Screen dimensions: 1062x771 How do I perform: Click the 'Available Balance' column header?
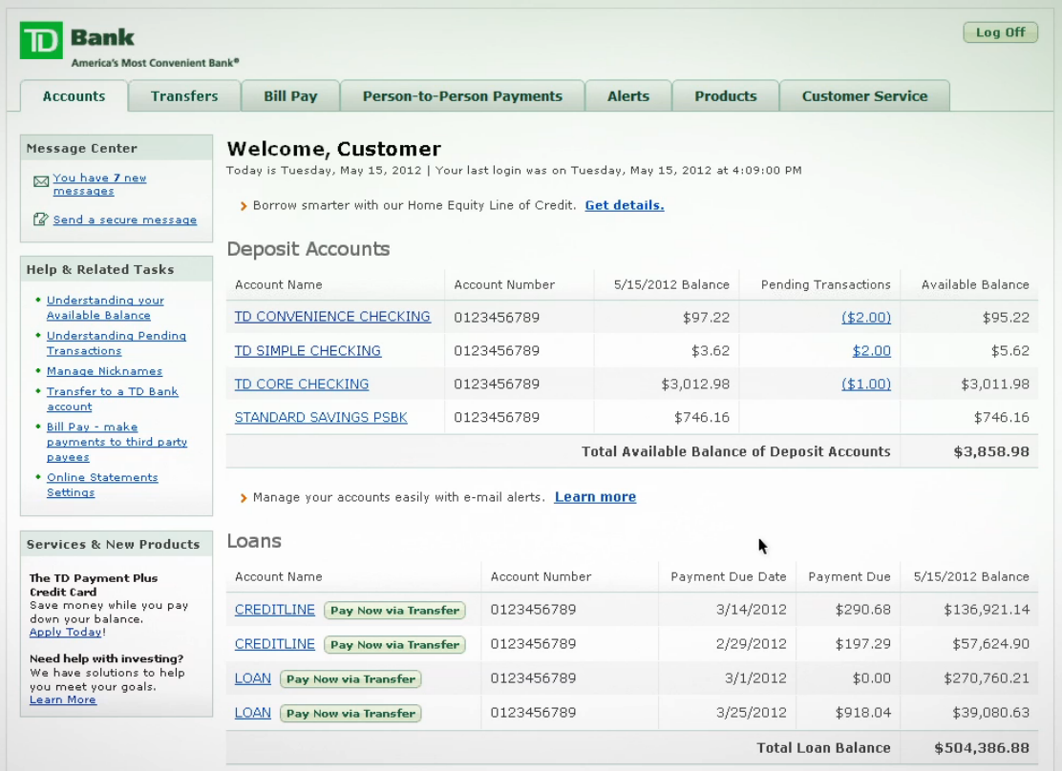tap(975, 284)
